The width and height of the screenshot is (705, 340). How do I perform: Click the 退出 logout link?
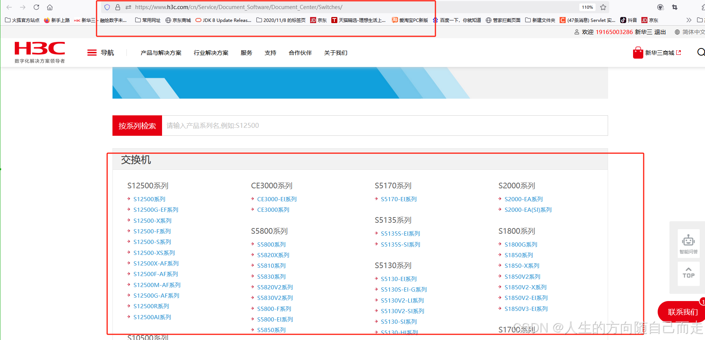[660, 32]
